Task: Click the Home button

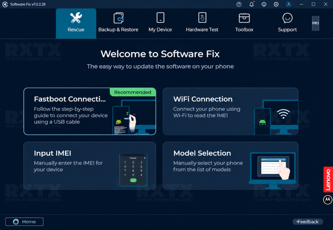Action: 24,222
